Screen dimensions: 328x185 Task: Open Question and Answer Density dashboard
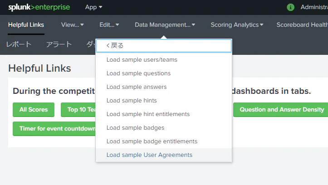[281, 110]
